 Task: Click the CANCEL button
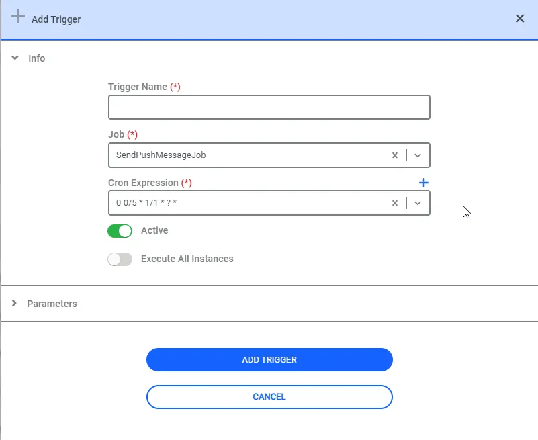269,397
